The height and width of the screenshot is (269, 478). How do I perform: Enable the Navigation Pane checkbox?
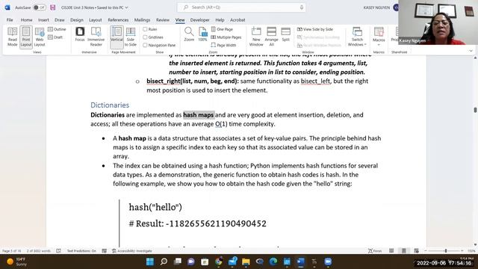pyautogui.click(x=145, y=45)
